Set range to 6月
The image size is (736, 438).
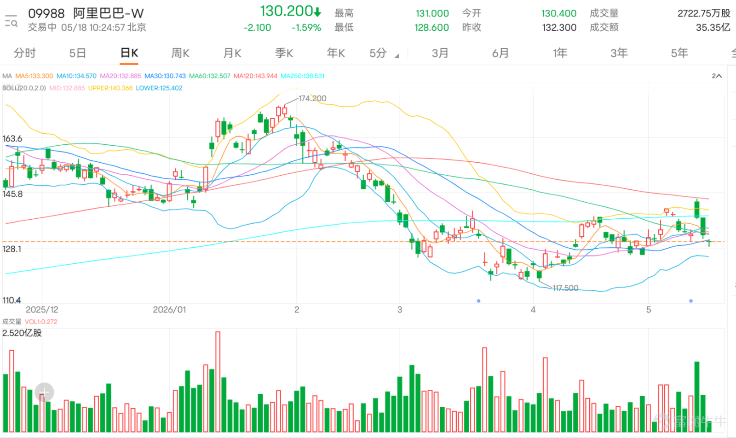coord(500,53)
